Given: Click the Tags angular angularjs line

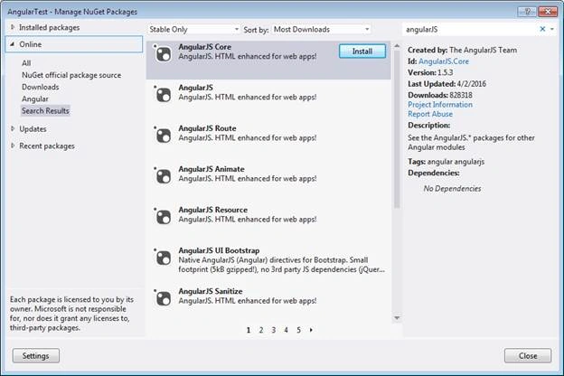Looking at the screenshot, I should [446, 162].
